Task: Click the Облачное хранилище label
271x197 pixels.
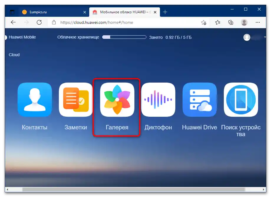Action: tap(78, 37)
